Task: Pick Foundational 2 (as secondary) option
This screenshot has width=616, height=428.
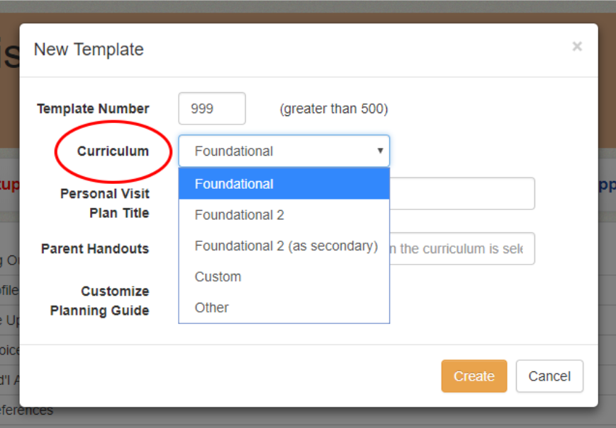Action: 286,245
